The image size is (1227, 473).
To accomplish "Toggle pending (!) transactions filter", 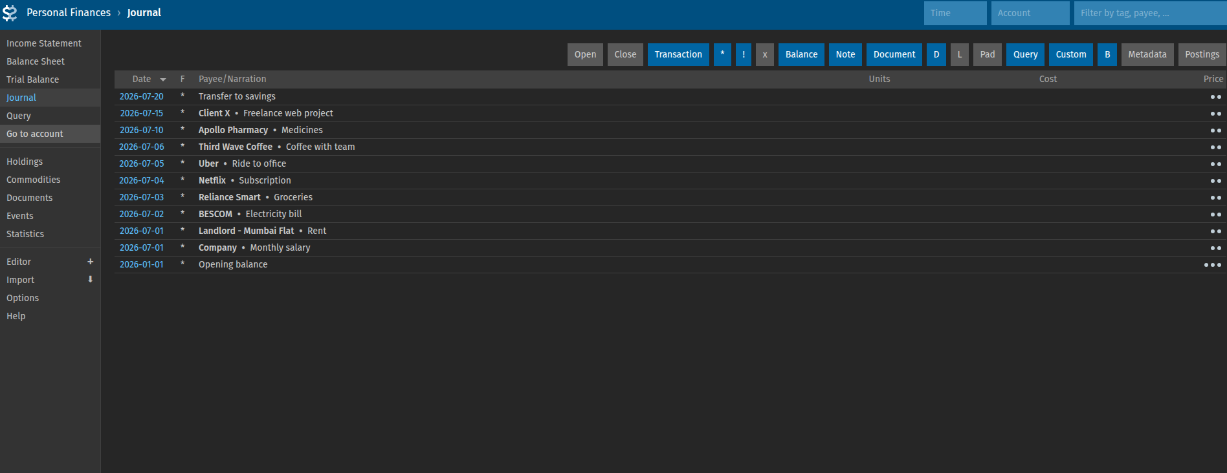I will (x=744, y=54).
